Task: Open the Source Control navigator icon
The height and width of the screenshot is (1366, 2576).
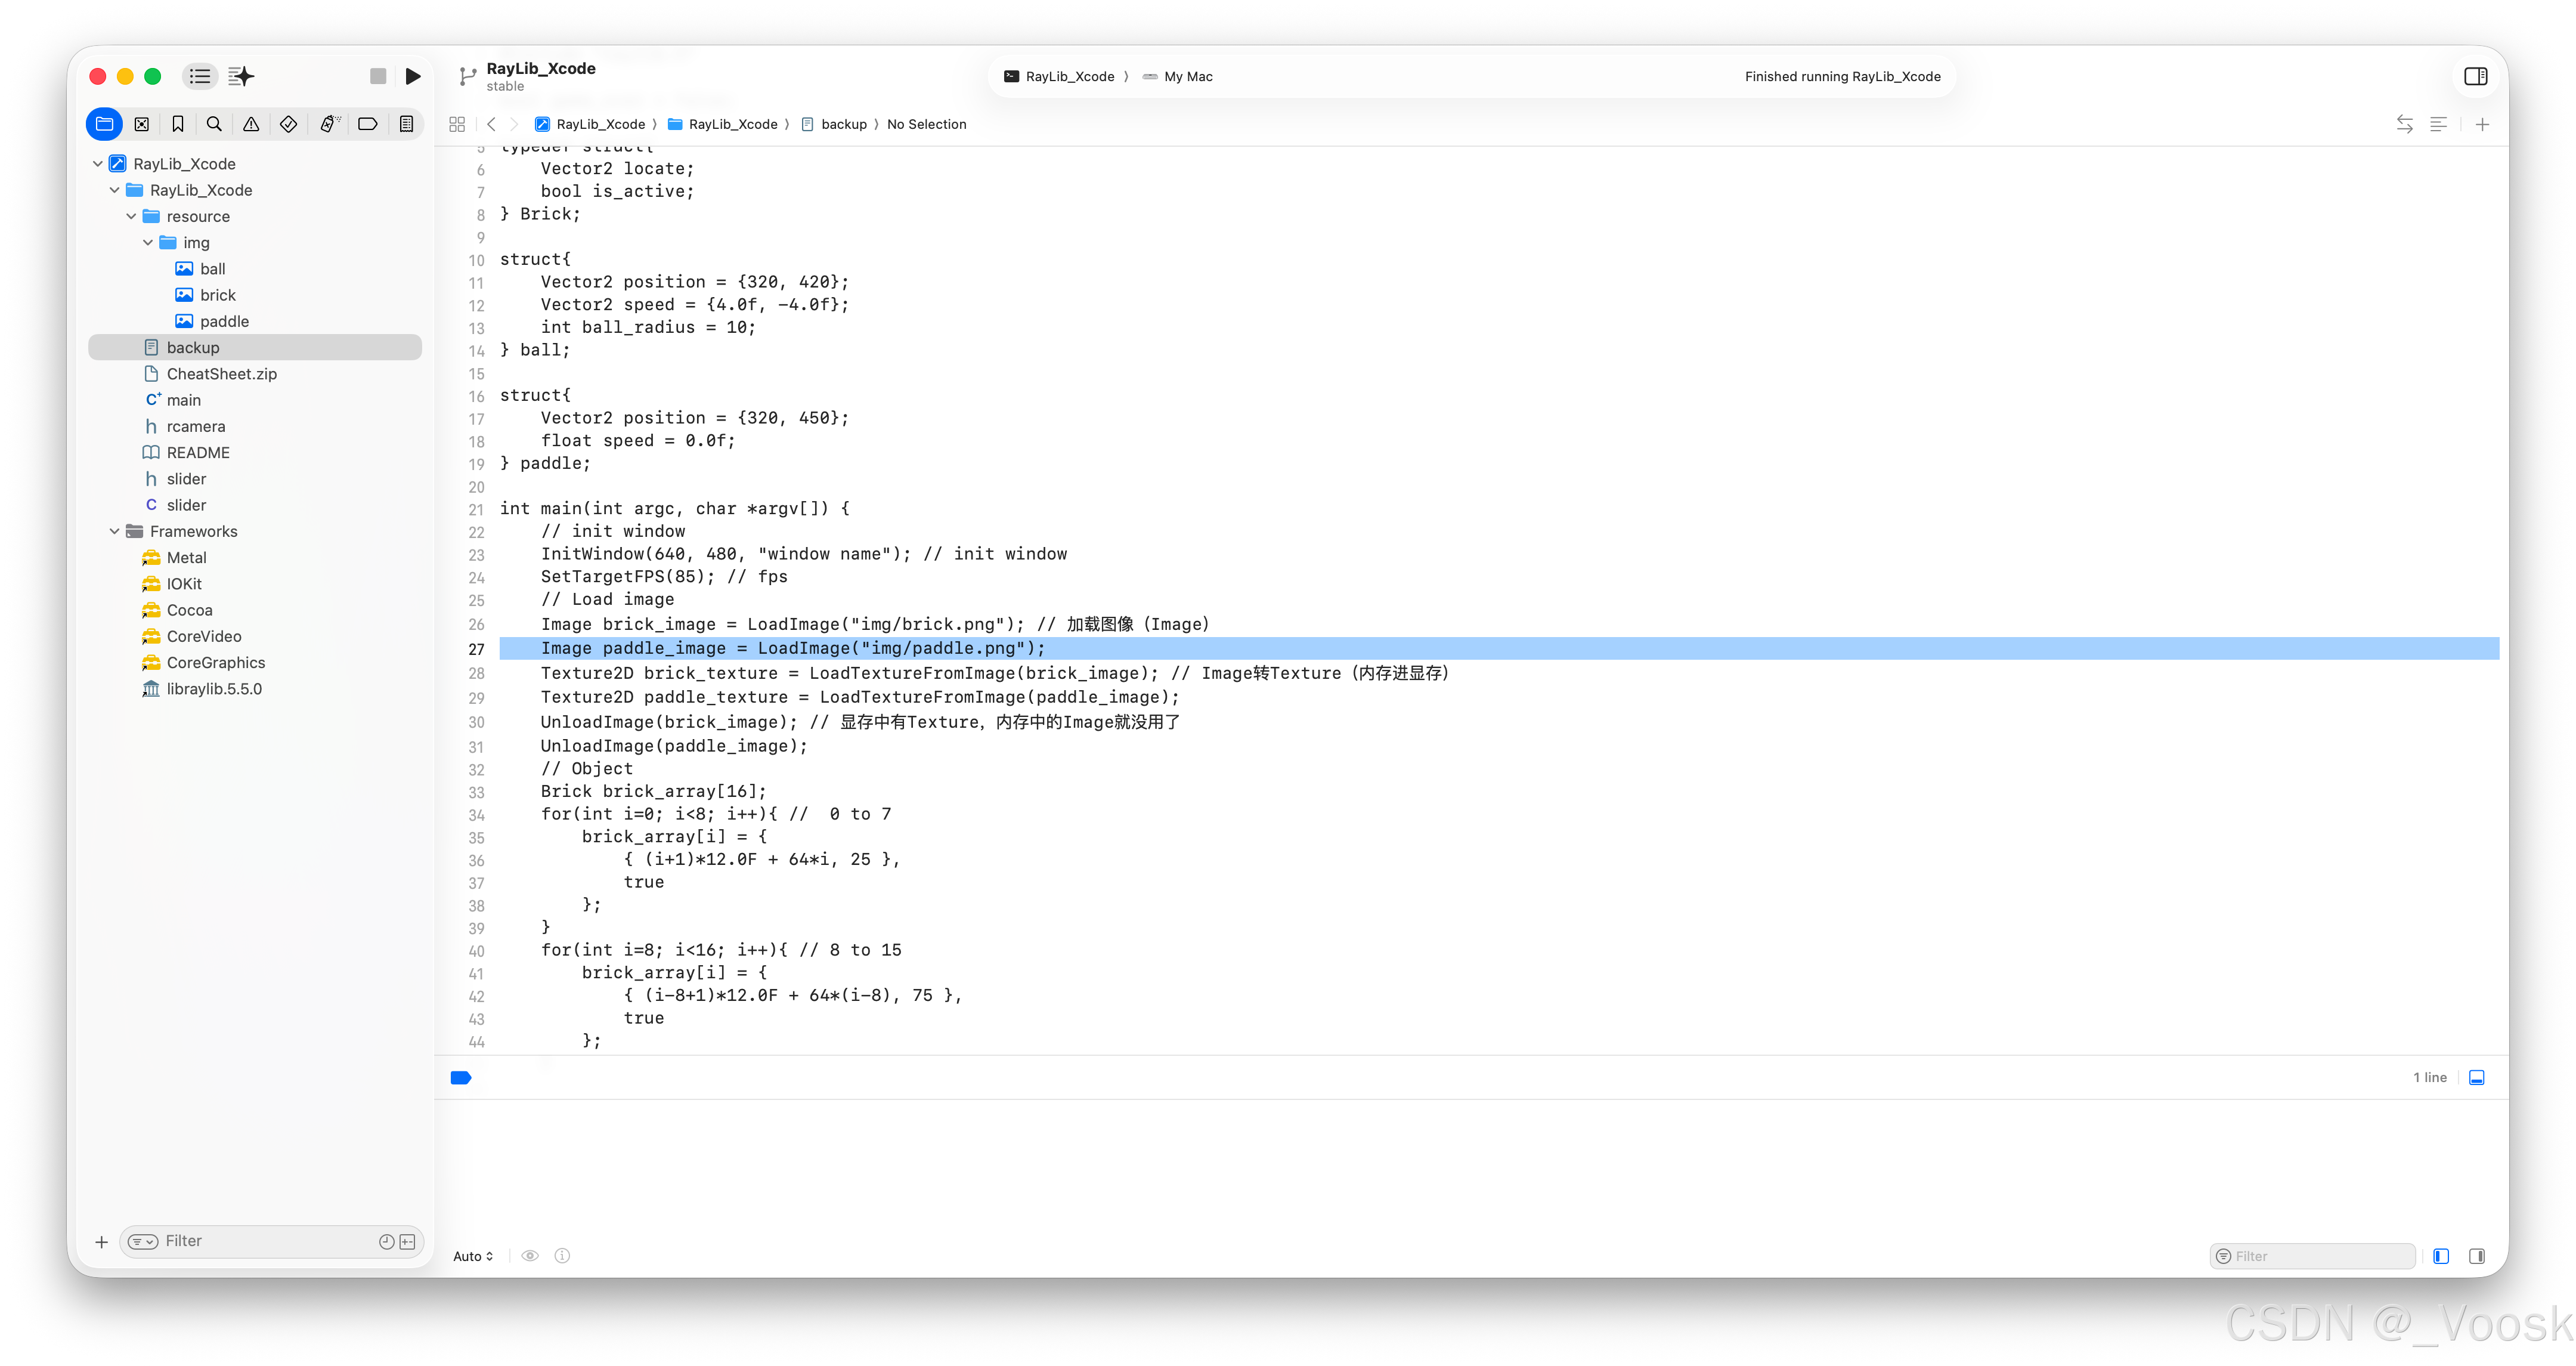Action: coord(142,124)
